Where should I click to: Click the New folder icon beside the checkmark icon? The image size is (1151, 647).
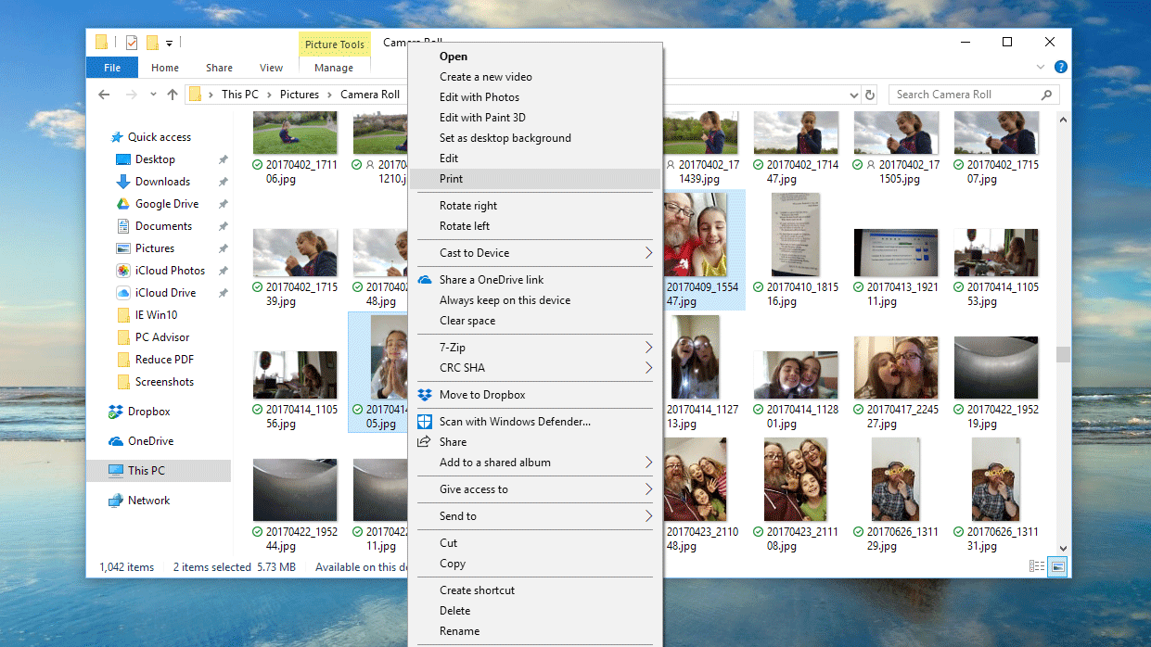pos(151,43)
